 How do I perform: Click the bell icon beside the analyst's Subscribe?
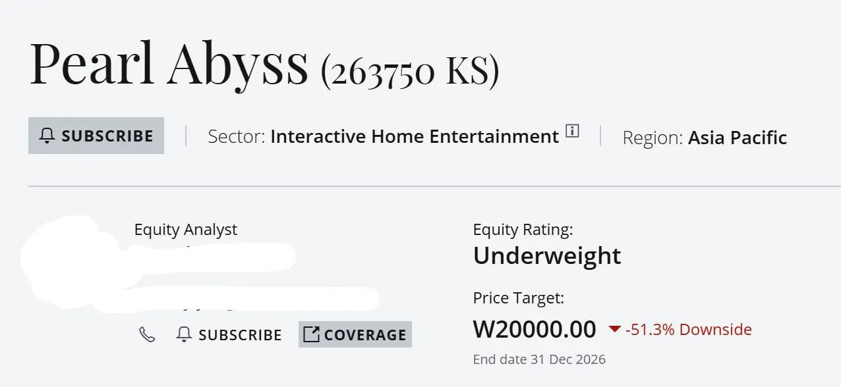tap(185, 334)
